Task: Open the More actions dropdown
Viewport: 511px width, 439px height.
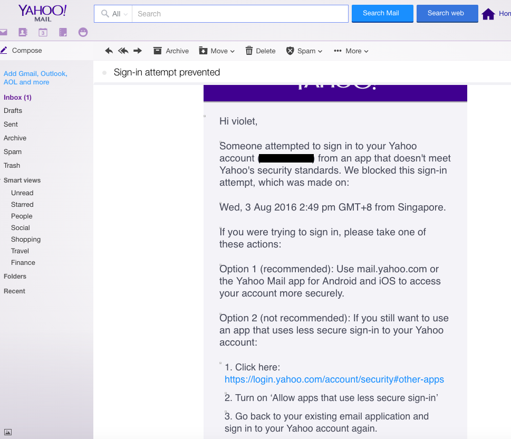Action: point(351,51)
